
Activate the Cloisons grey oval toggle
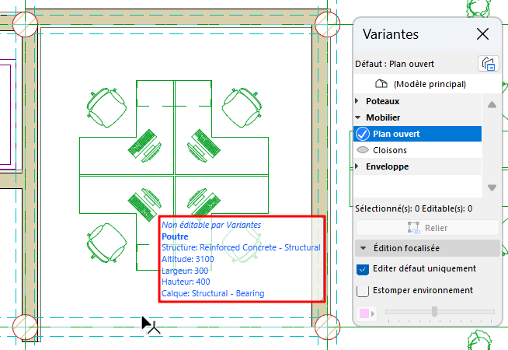pyautogui.click(x=363, y=150)
